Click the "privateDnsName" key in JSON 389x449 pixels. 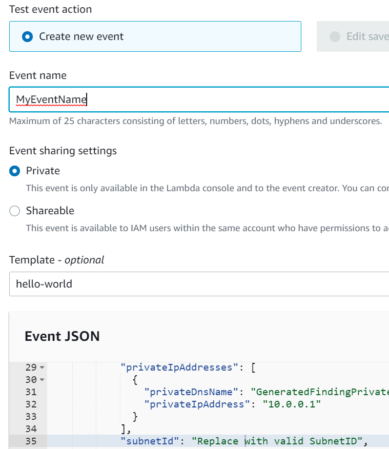(x=191, y=392)
